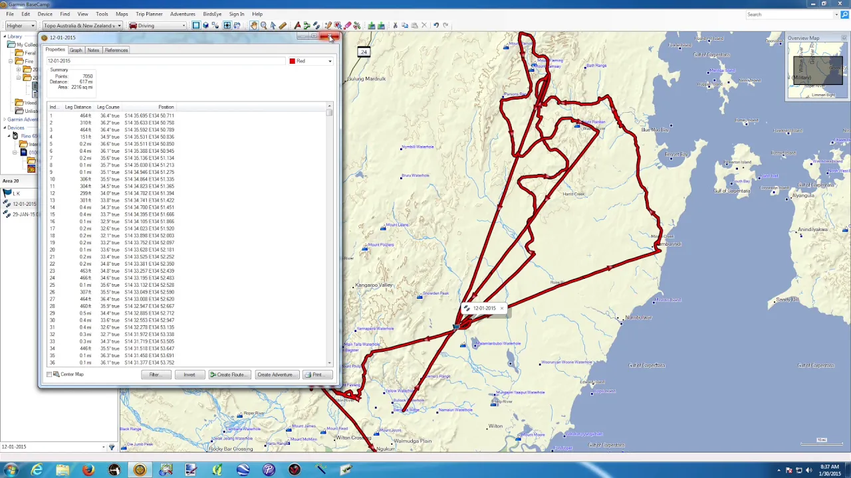Select the My Collection folder

coord(23,44)
